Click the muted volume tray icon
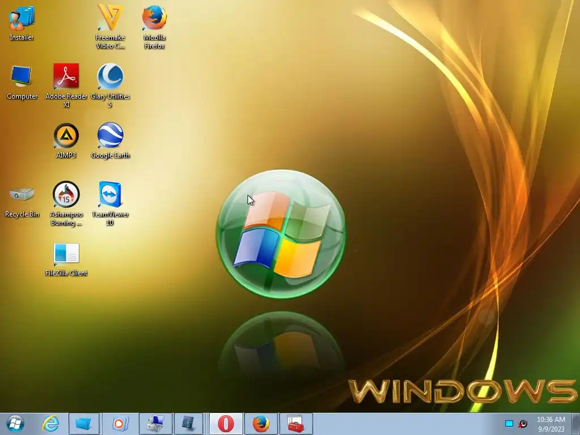 [x=523, y=424]
